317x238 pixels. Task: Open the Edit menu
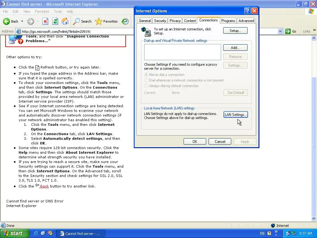point(15,11)
